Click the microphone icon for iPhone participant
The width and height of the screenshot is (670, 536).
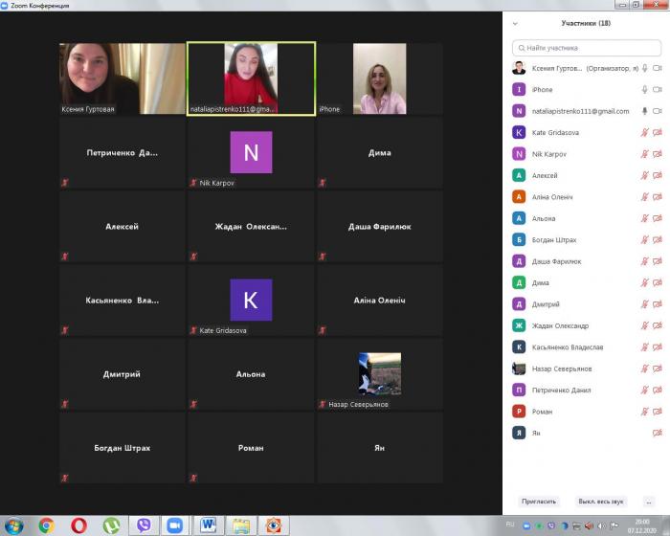click(x=644, y=89)
